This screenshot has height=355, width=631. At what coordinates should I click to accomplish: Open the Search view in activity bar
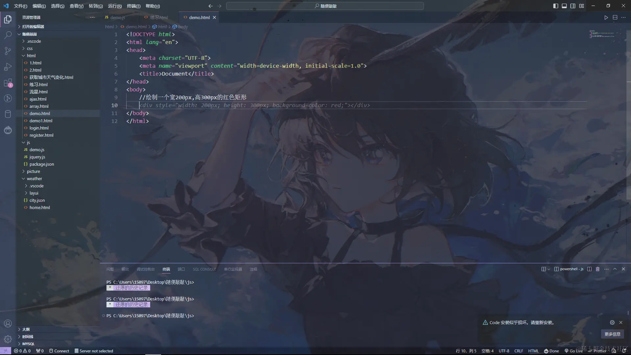click(8, 35)
